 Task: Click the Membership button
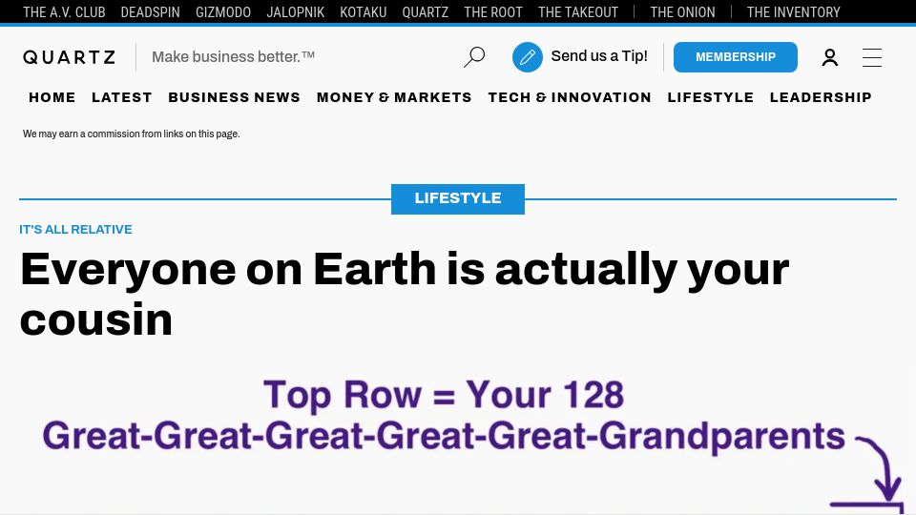pos(735,57)
